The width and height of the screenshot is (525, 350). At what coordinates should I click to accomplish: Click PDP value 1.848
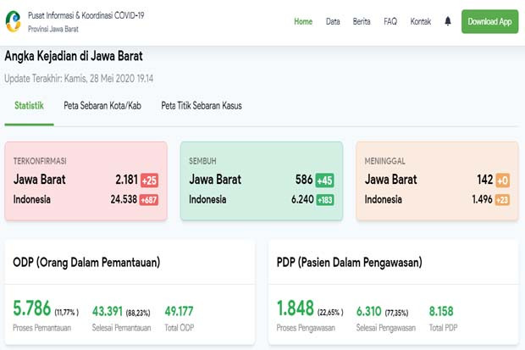click(x=296, y=308)
